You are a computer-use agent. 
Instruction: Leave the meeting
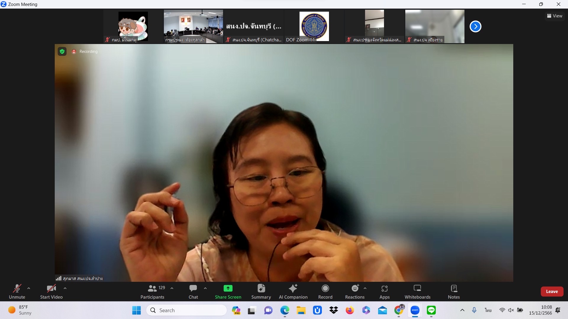(x=552, y=292)
